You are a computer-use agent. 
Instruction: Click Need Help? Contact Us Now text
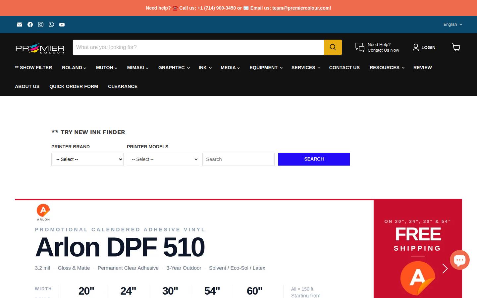point(383,47)
